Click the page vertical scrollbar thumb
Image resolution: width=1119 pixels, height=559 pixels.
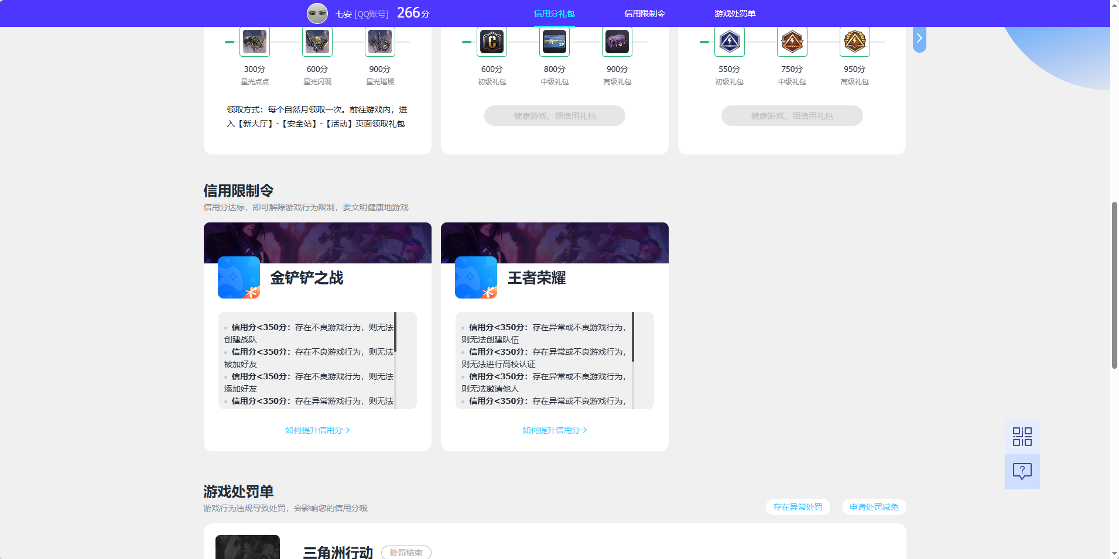[x=1114, y=285]
